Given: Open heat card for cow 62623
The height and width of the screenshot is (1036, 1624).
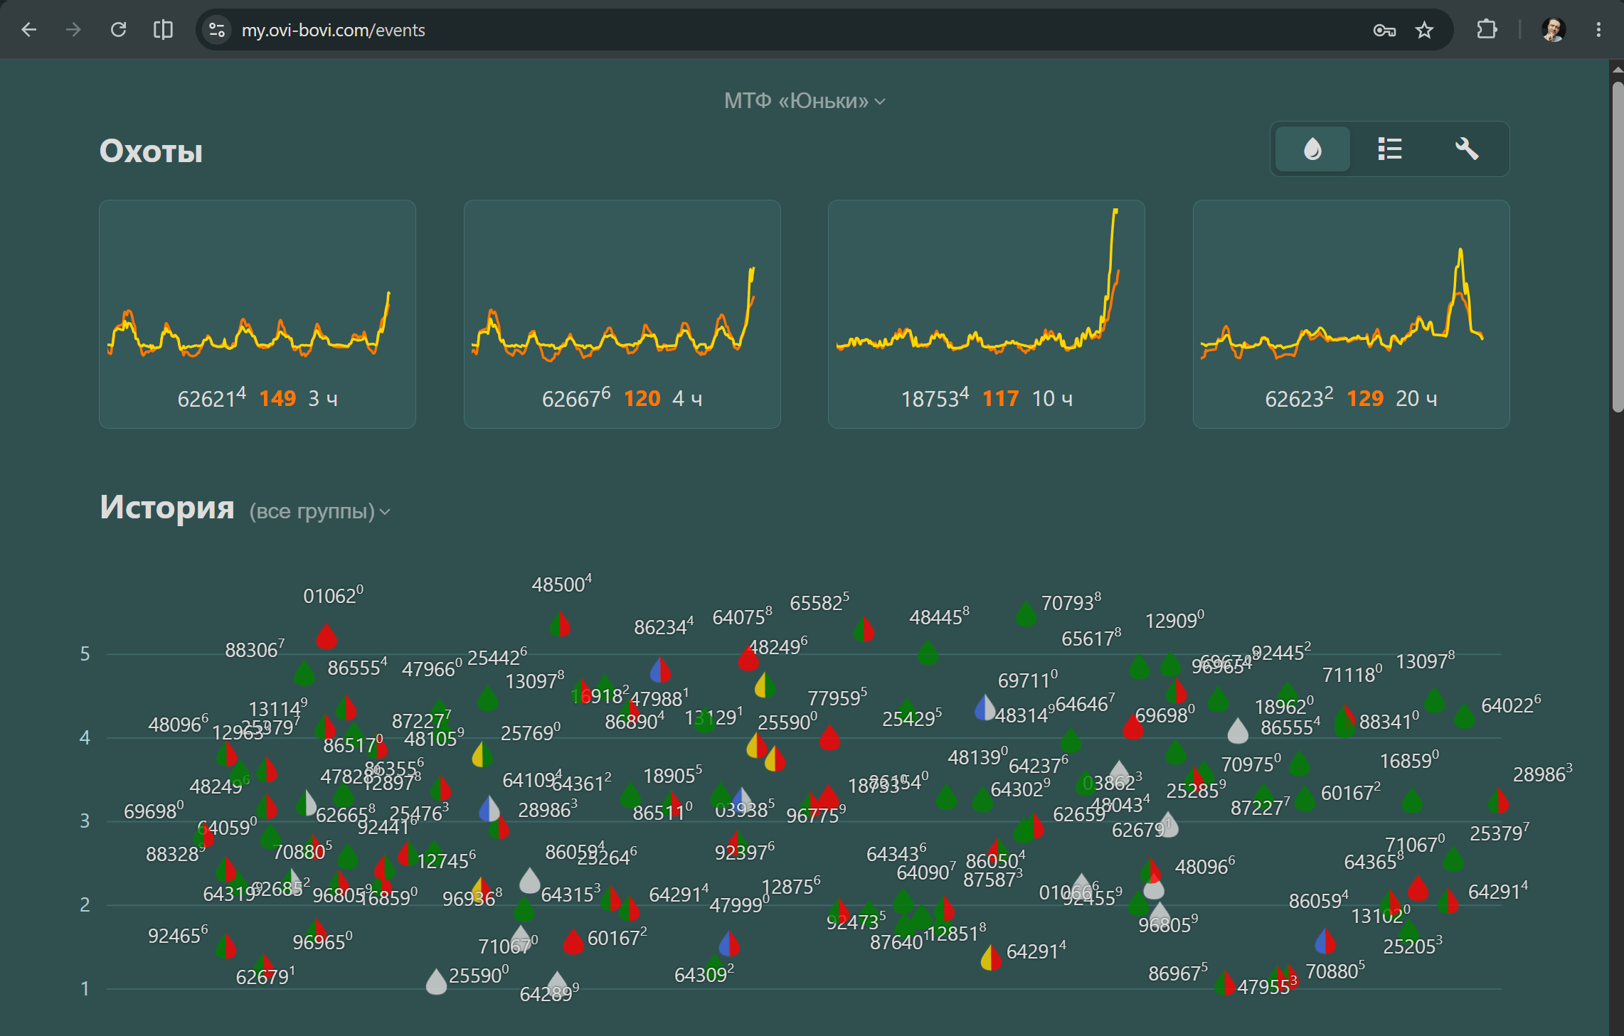Looking at the screenshot, I should 1351,314.
